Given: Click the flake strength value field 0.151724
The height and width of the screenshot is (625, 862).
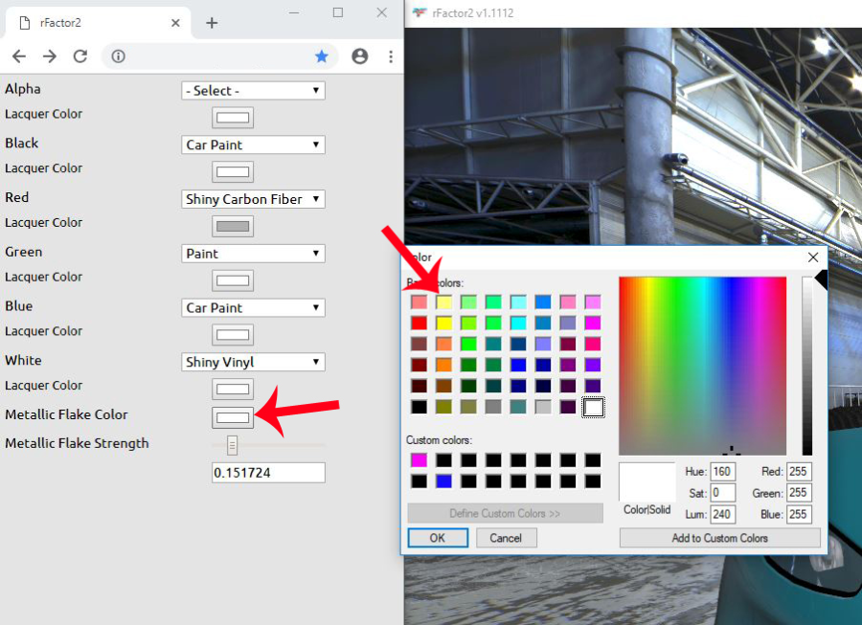Looking at the screenshot, I should tap(268, 473).
